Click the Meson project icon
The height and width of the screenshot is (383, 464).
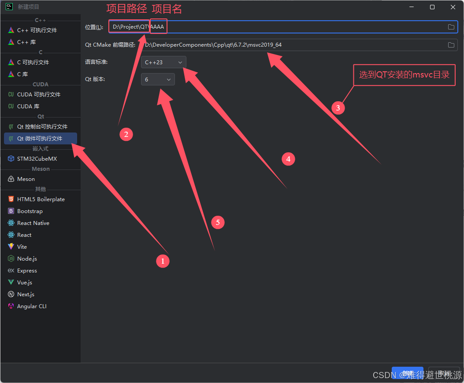(11, 179)
